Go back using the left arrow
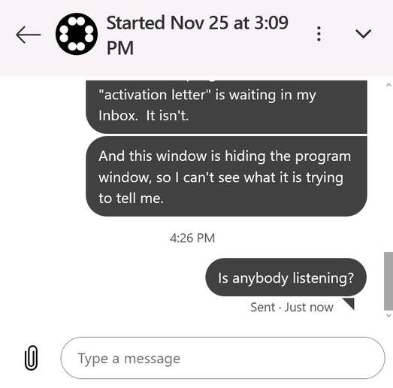 [29, 35]
